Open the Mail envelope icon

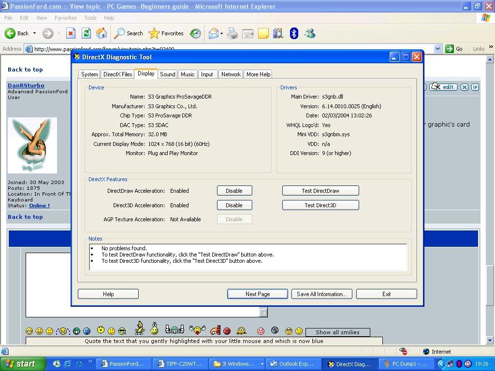pyautogui.click(x=214, y=33)
